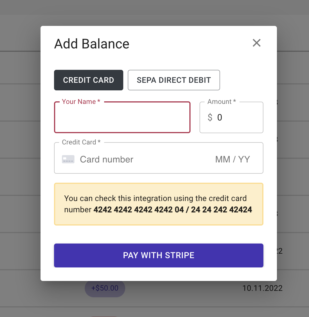Focus the Your Name input field
This screenshot has width=309, height=317.
122,117
